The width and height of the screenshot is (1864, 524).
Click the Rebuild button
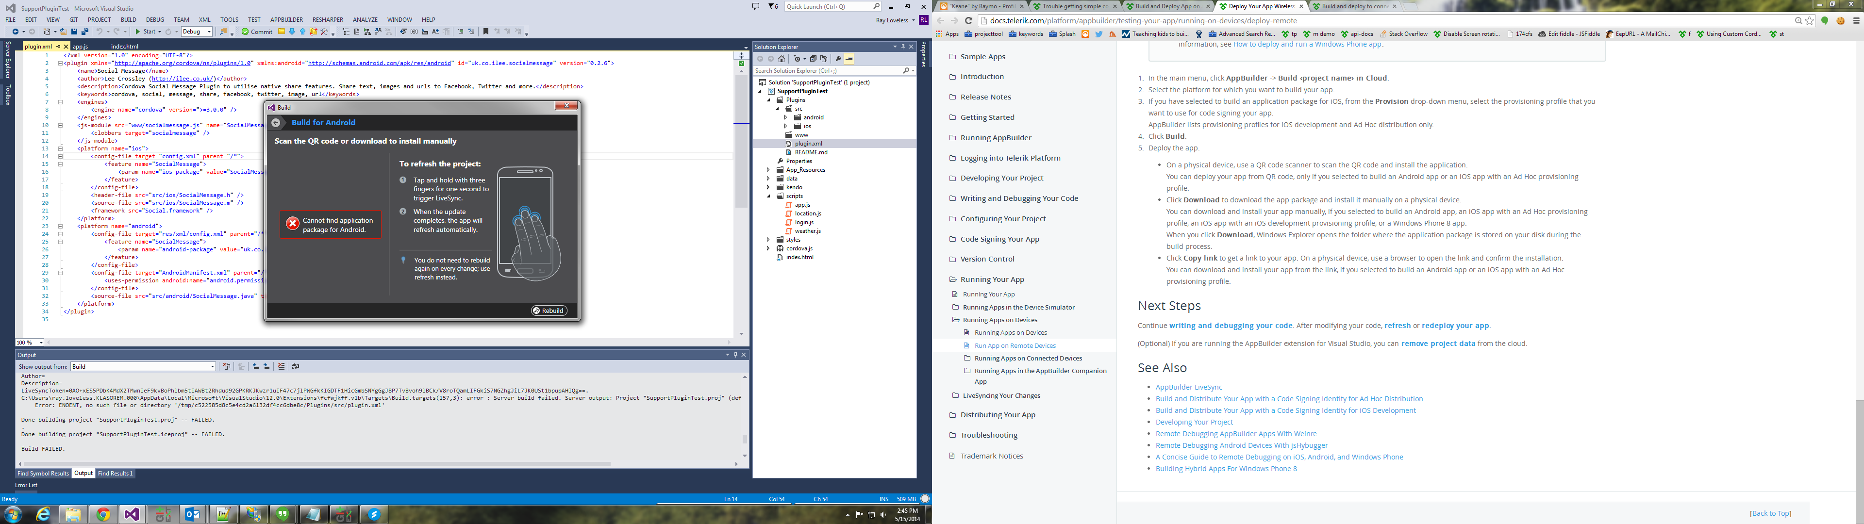pyautogui.click(x=549, y=311)
